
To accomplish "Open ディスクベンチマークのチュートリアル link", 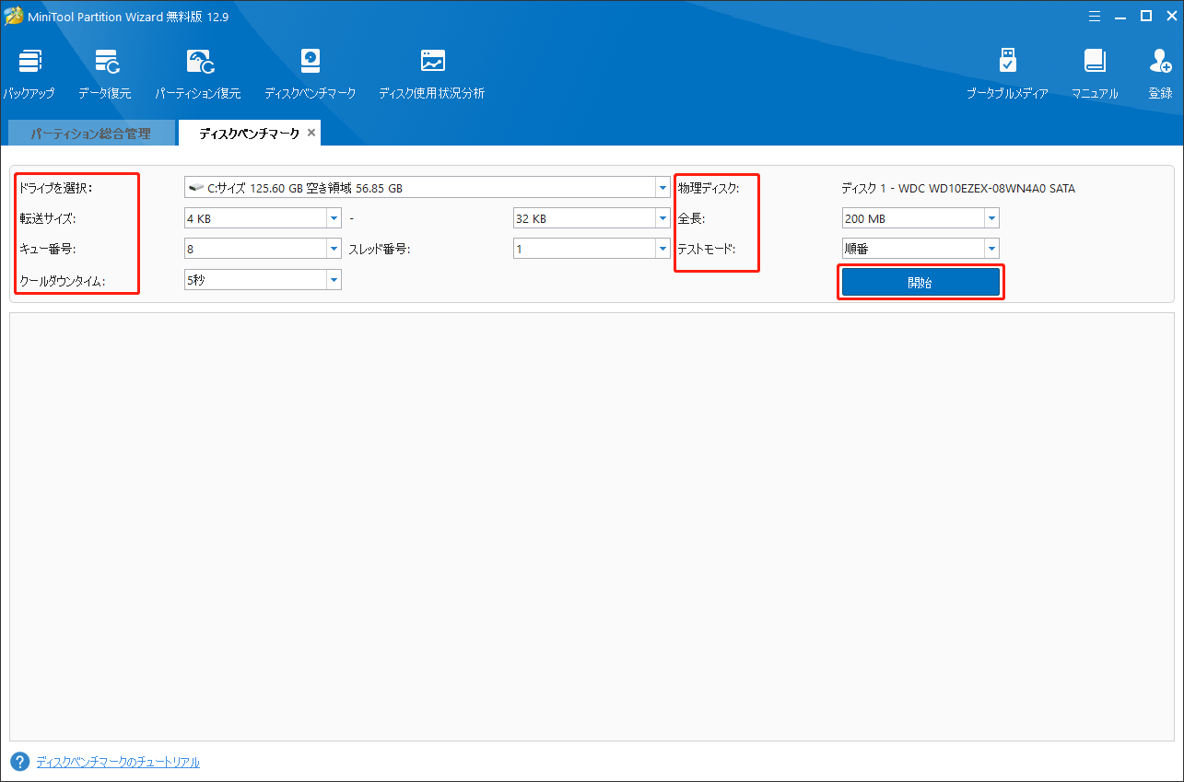I will [118, 762].
